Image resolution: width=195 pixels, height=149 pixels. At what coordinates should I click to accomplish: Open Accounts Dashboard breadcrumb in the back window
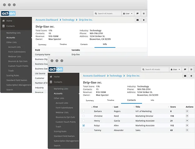47,20
